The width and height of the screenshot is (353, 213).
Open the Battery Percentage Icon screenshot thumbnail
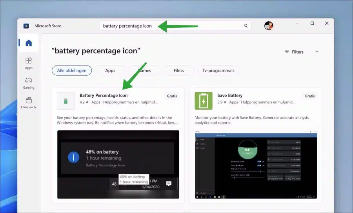pyautogui.click(x=118, y=164)
